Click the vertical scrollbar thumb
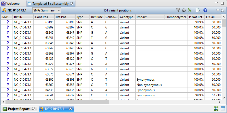Image resolution: width=227 pixels, height=113 pixels. click(224, 23)
